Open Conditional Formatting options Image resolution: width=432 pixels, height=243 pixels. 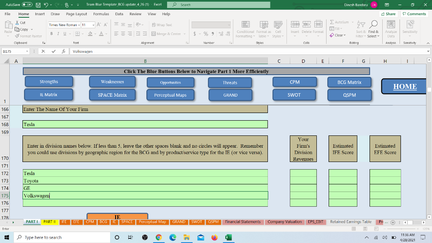point(245,30)
